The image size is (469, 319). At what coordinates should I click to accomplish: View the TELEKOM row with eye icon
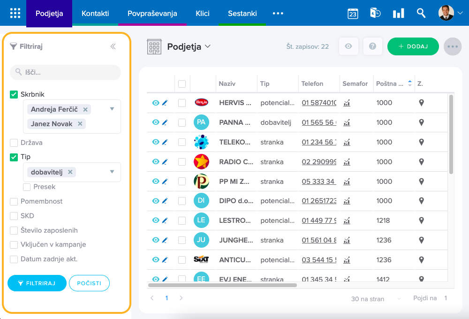(156, 142)
